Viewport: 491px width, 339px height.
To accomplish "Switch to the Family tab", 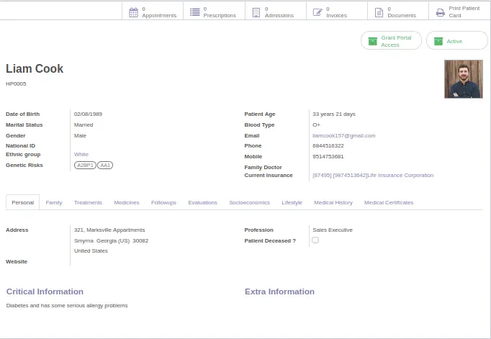I will (x=54, y=203).
